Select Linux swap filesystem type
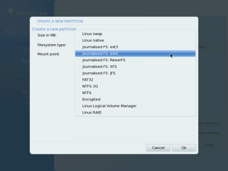This screenshot has height=171, width=228. click(135, 34)
